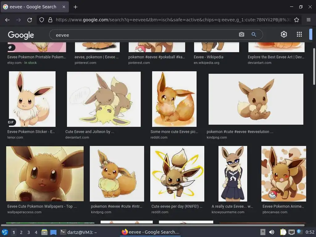Viewport: 316px width, 237px height.
Task: Click the A really cute Eevee caption
Action: pos(232,206)
